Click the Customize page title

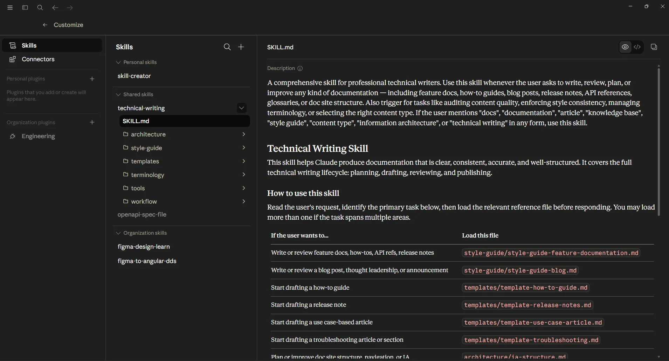click(68, 25)
